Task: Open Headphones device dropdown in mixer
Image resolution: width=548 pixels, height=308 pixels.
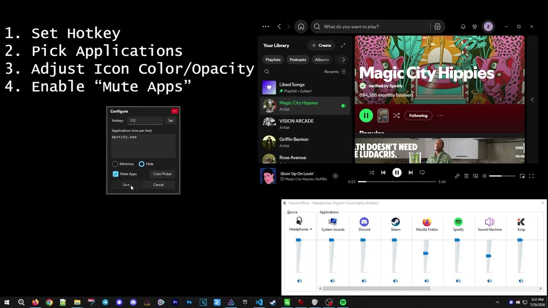Action: click(301, 229)
